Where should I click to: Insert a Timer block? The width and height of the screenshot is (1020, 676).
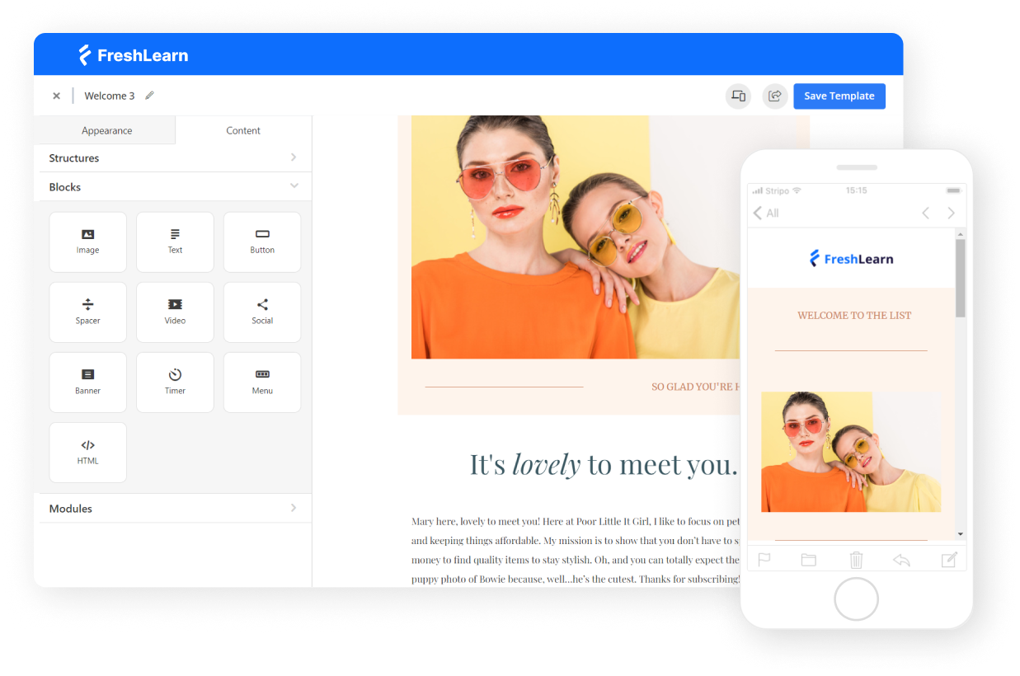(175, 383)
